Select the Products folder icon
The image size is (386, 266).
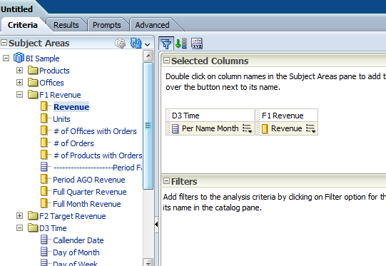click(x=33, y=70)
